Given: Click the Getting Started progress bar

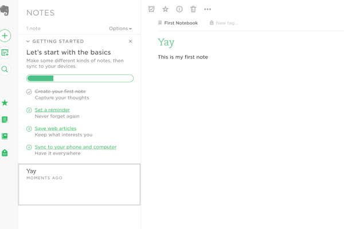Looking at the screenshot, I should [80, 78].
